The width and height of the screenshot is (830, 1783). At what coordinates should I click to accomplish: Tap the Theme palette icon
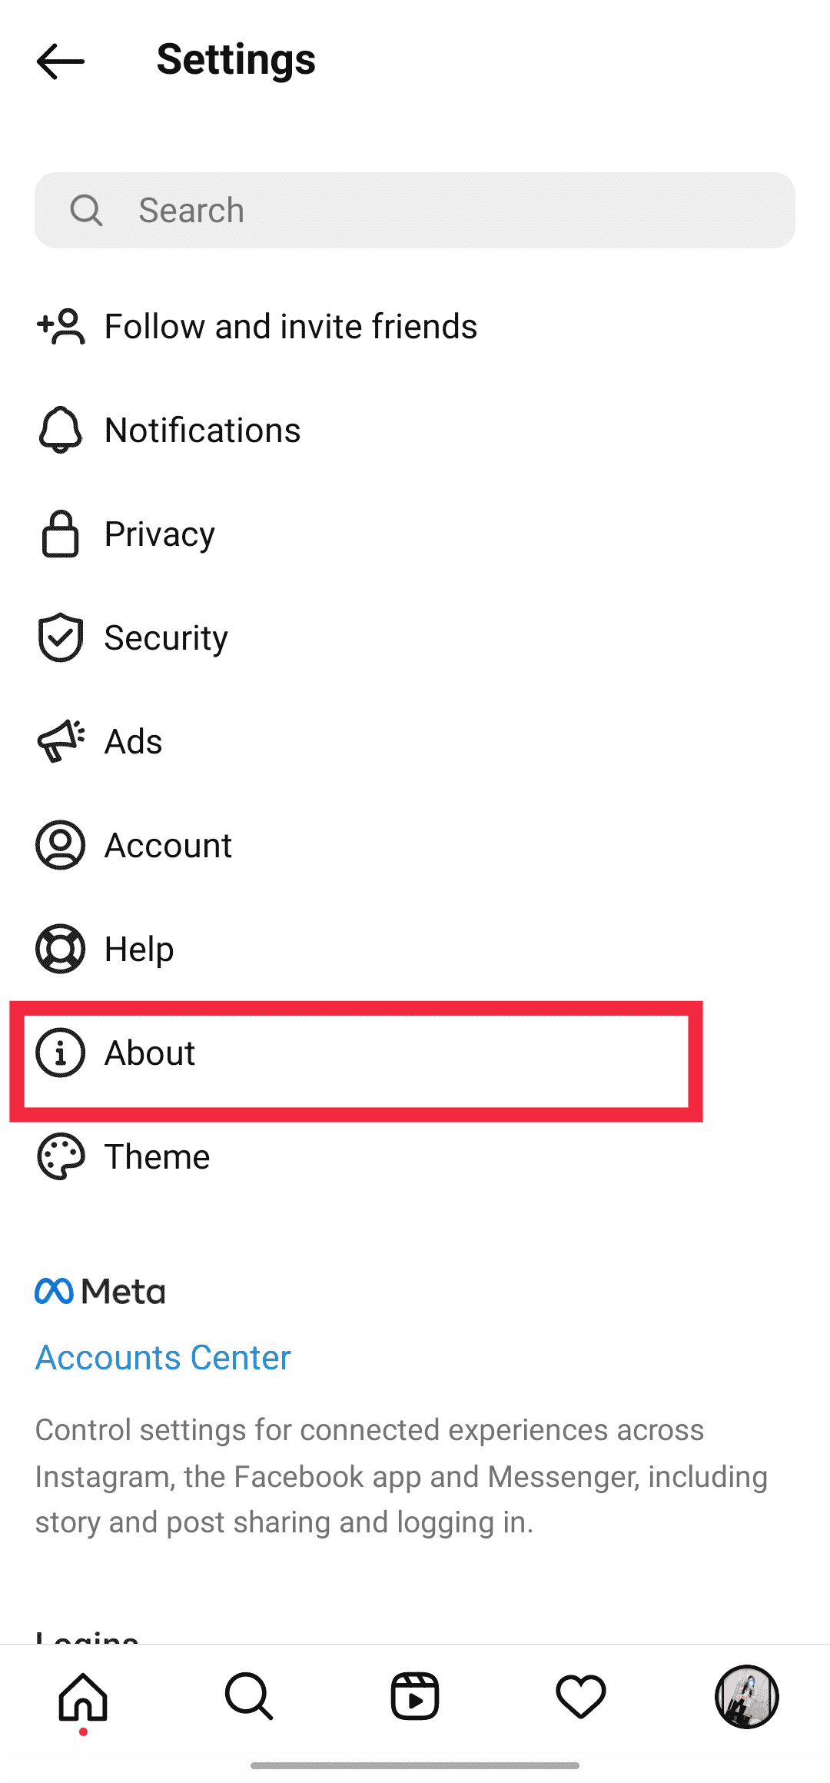point(60,1156)
